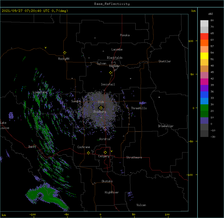Click the yellow diamond marker above Calgary label
Viewport: 224px width, 218px height.
coord(105,152)
